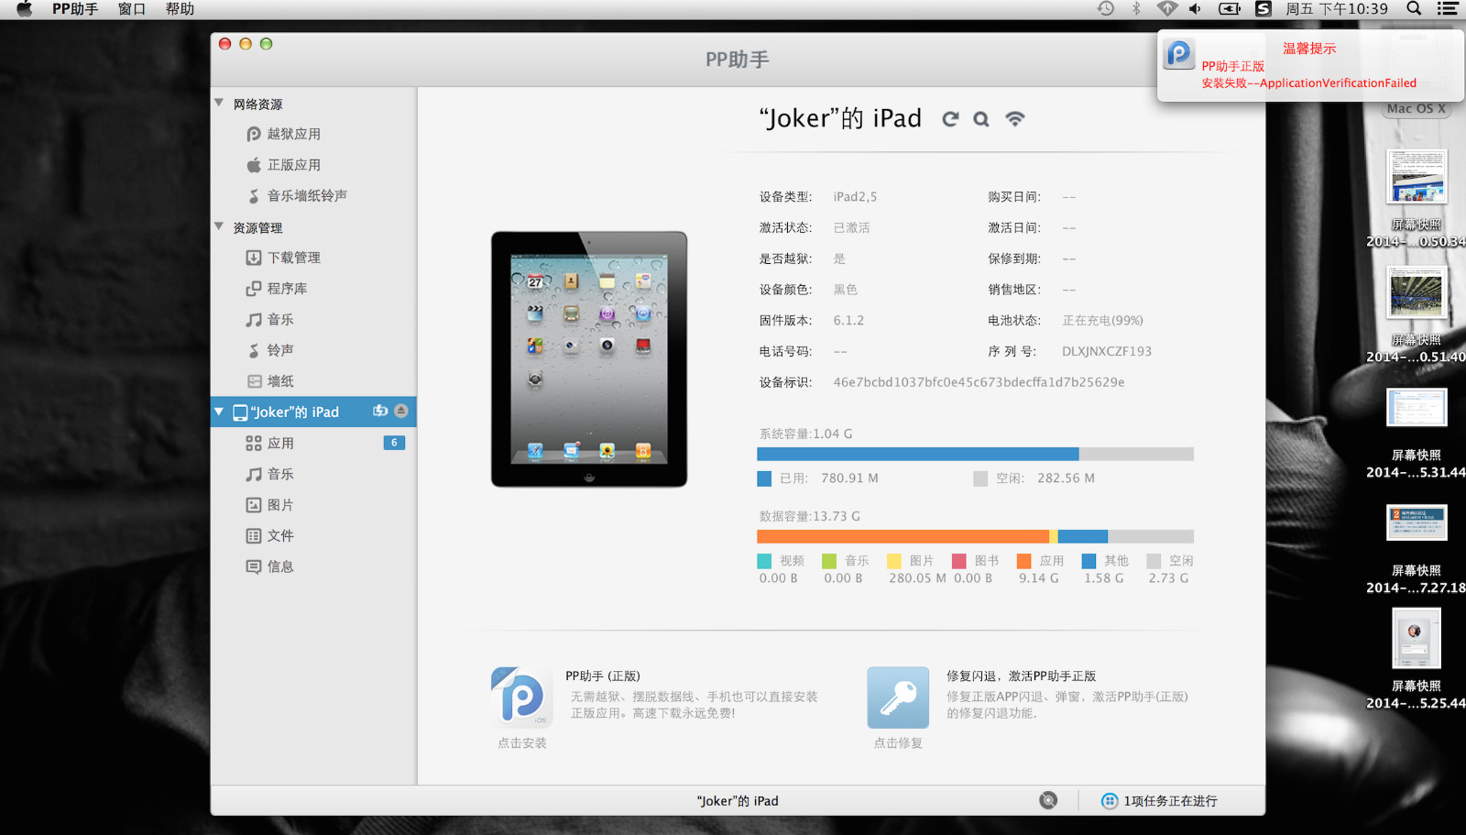Click the firmware version 6.1.2
The height and width of the screenshot is (835, 1466).
[x=848, y=321]
